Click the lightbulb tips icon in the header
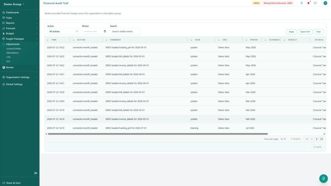Viewport: 331px width, 186px height. (302, 3)
